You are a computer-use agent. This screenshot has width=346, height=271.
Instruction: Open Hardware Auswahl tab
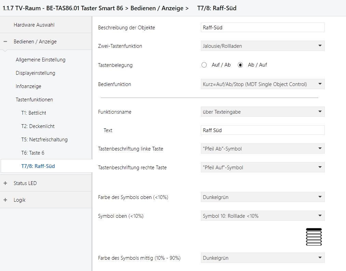click(x=34, y=25)
